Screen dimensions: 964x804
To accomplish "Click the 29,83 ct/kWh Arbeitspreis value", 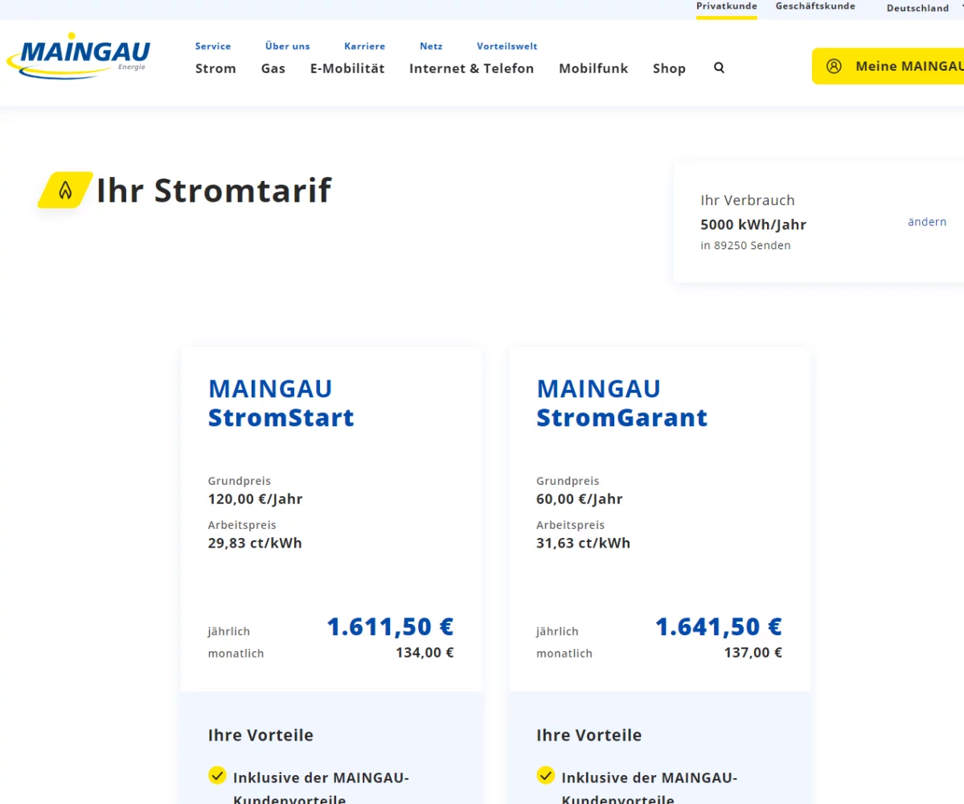I will tap(255, 544).
